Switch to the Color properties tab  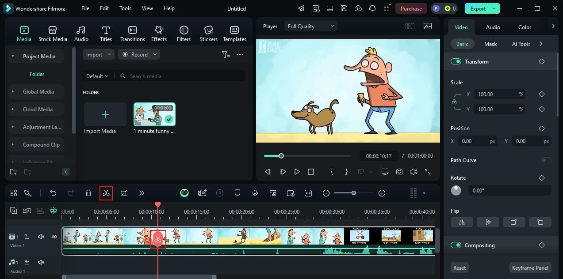(x=525, y=27)
